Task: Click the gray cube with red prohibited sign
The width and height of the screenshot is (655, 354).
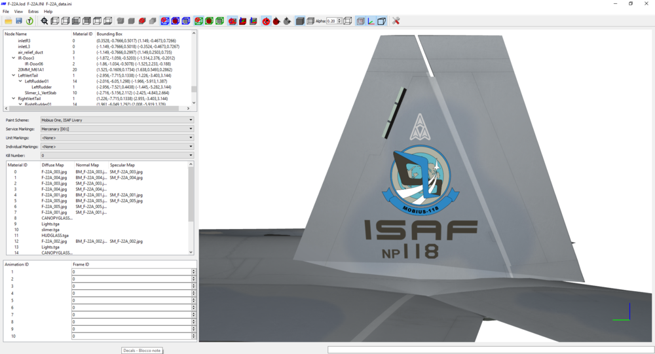Action: (142, 21)
